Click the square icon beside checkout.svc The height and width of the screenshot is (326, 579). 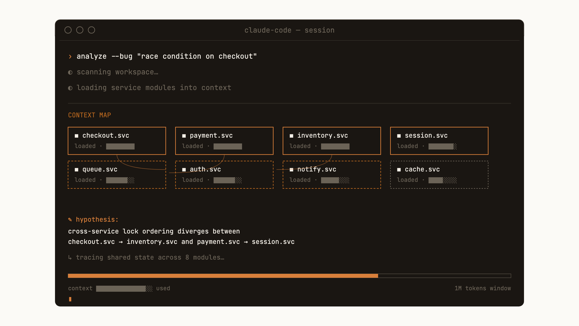(77, 136)
